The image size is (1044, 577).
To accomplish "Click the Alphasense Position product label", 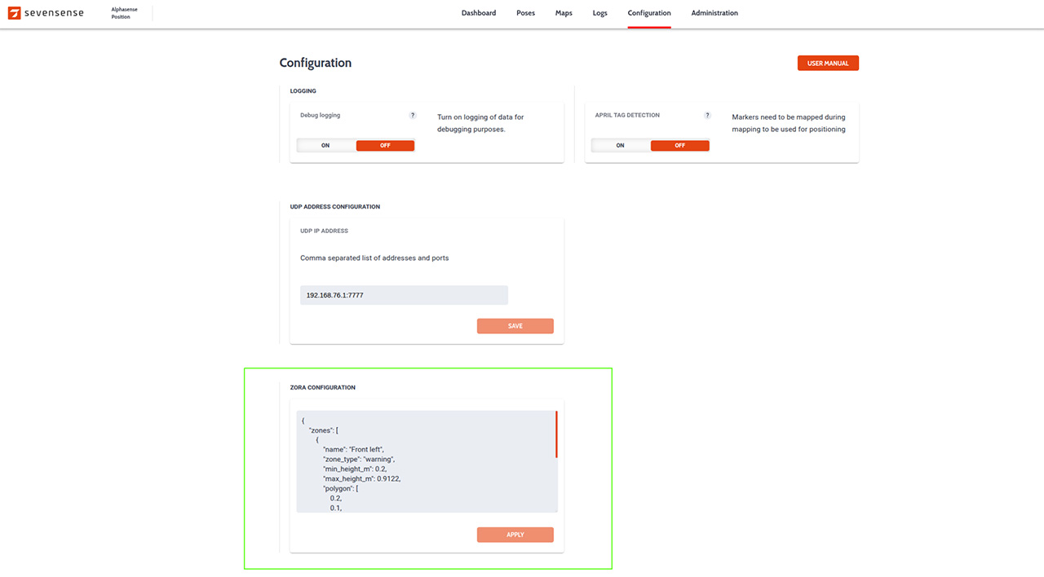I will point(124,13).
